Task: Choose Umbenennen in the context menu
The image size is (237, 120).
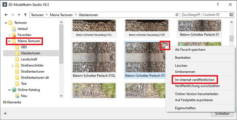Action: pos(185,72)
